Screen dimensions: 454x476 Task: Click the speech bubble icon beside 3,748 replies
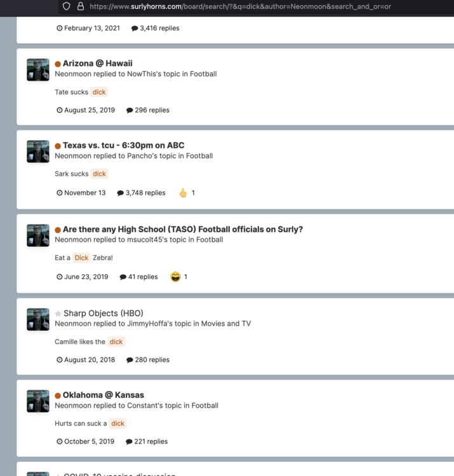[x=120, y=193]
